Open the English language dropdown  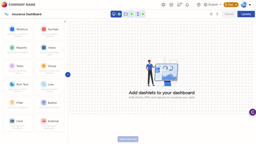[213, 5]
